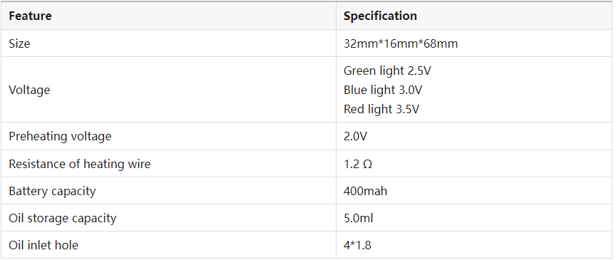
Task: Click the 4*1.8 inlet hole value
Action: click(x=357, y=245)
